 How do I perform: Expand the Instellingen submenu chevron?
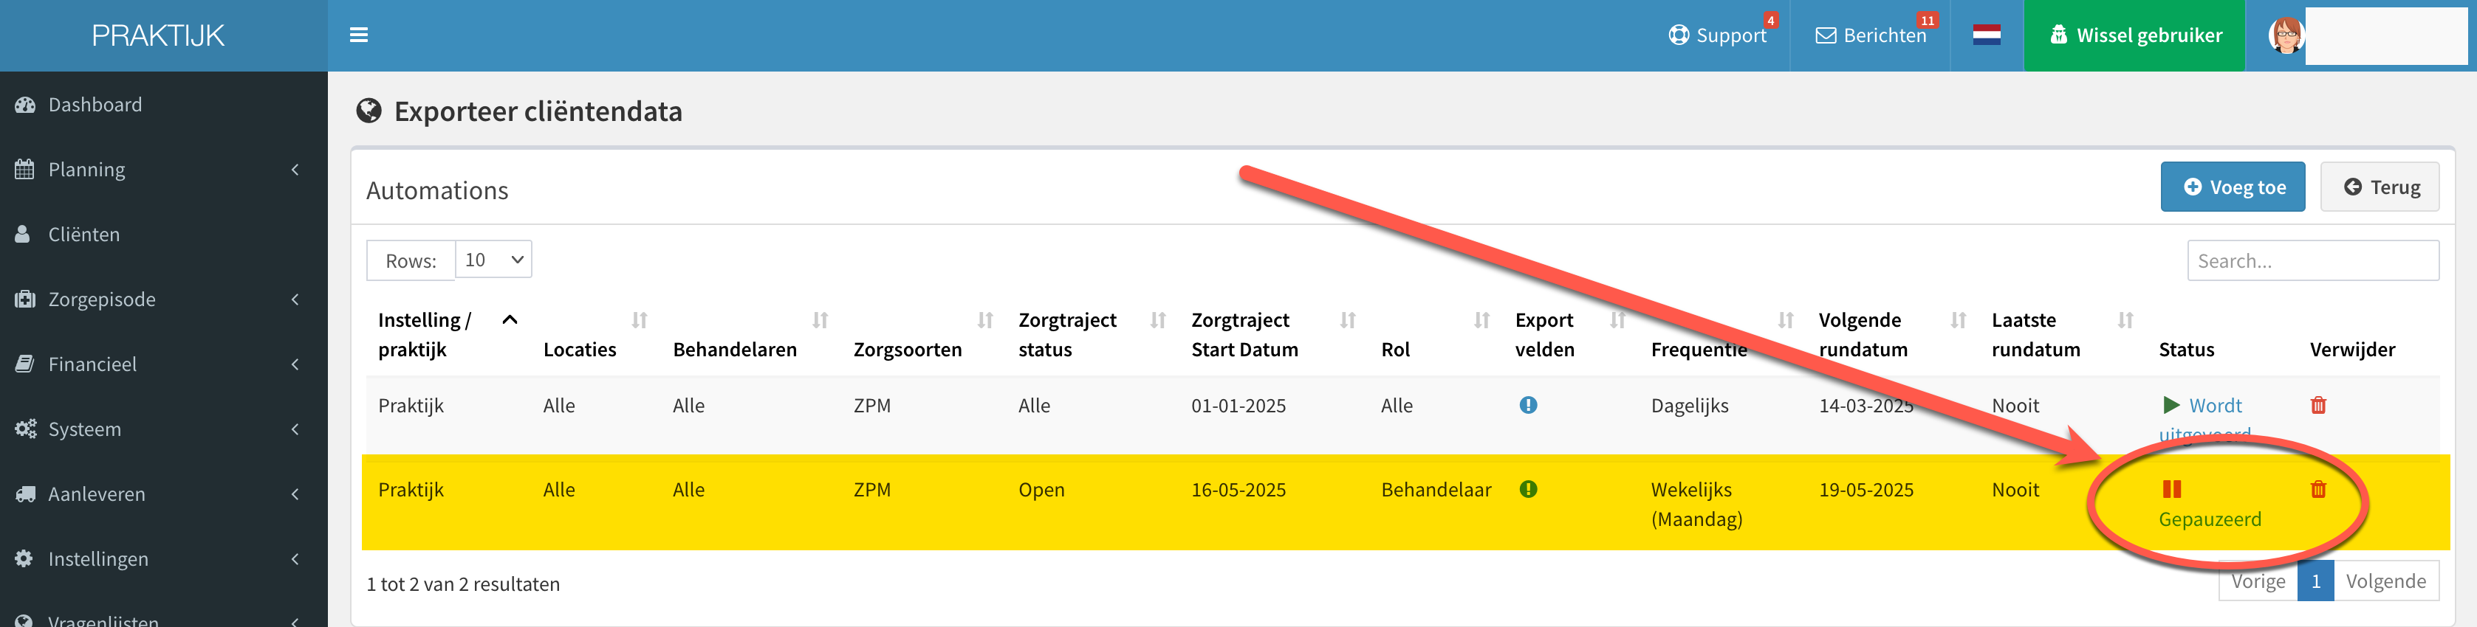click(295, 559)
